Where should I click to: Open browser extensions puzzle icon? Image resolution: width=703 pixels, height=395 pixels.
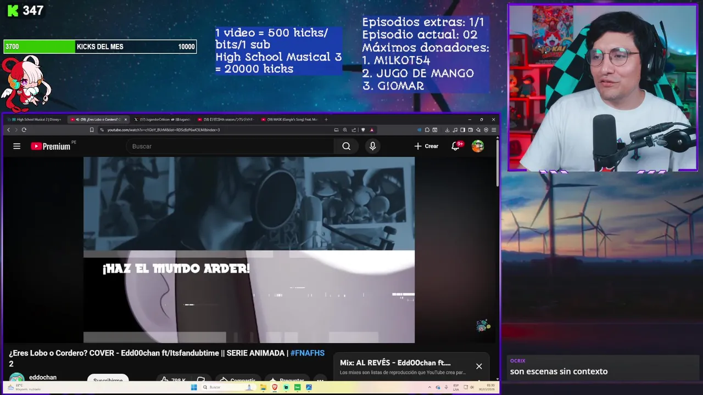point(427,129)
